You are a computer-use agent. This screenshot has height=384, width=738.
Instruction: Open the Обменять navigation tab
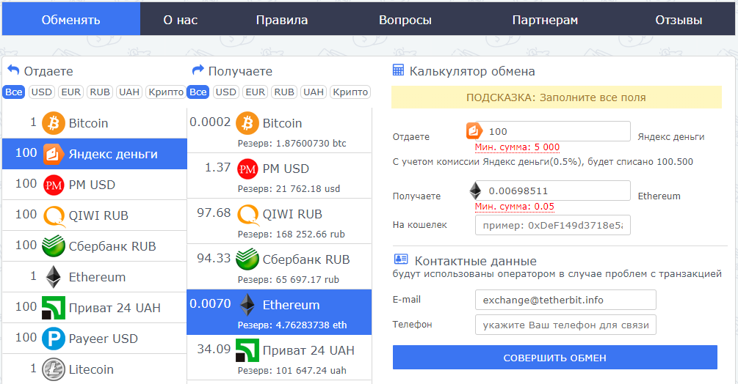point(71,20)
